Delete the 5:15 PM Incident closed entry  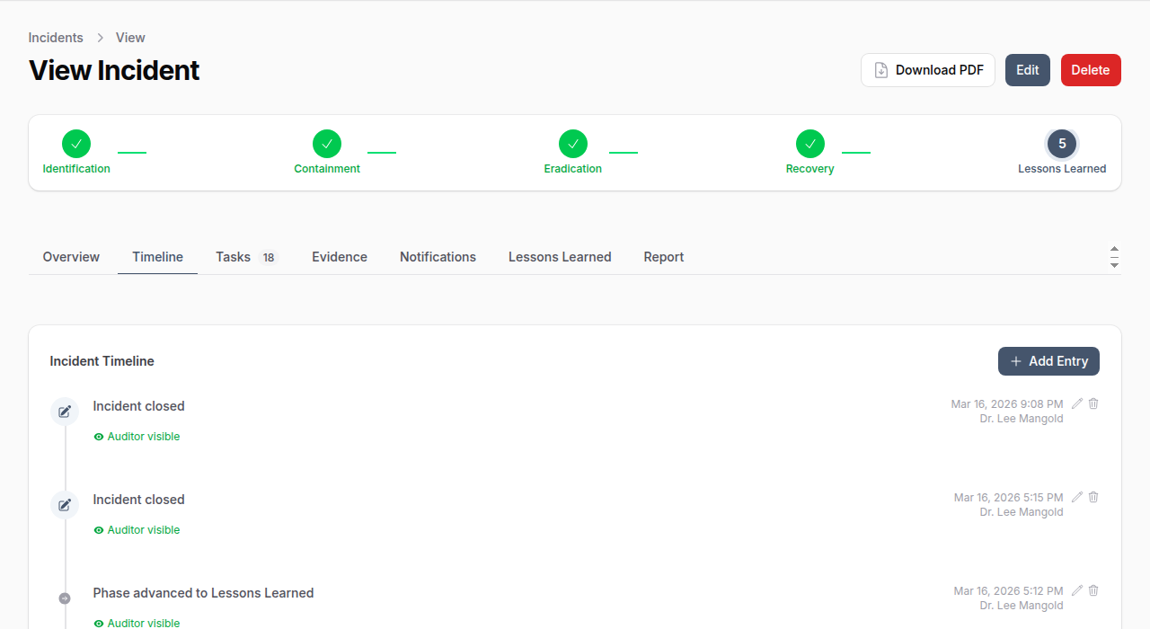1093,498
